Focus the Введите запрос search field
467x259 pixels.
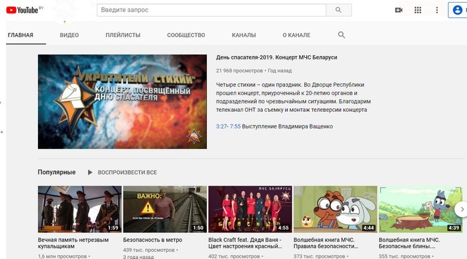tap(211, 10)
